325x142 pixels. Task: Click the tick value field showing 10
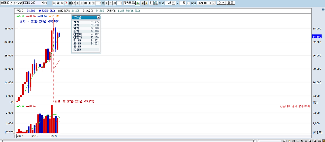[119, 3]
